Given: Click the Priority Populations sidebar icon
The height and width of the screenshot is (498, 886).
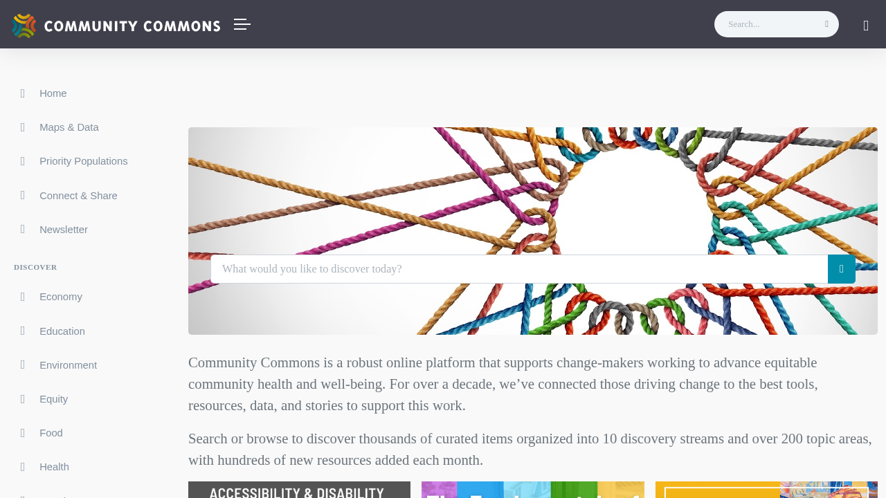Looking at the screenshot, I should pyautogui.click(x=23, y=161).
